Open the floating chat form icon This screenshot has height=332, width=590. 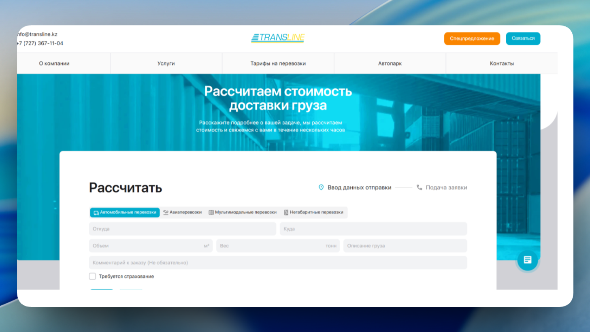point(527,260)
